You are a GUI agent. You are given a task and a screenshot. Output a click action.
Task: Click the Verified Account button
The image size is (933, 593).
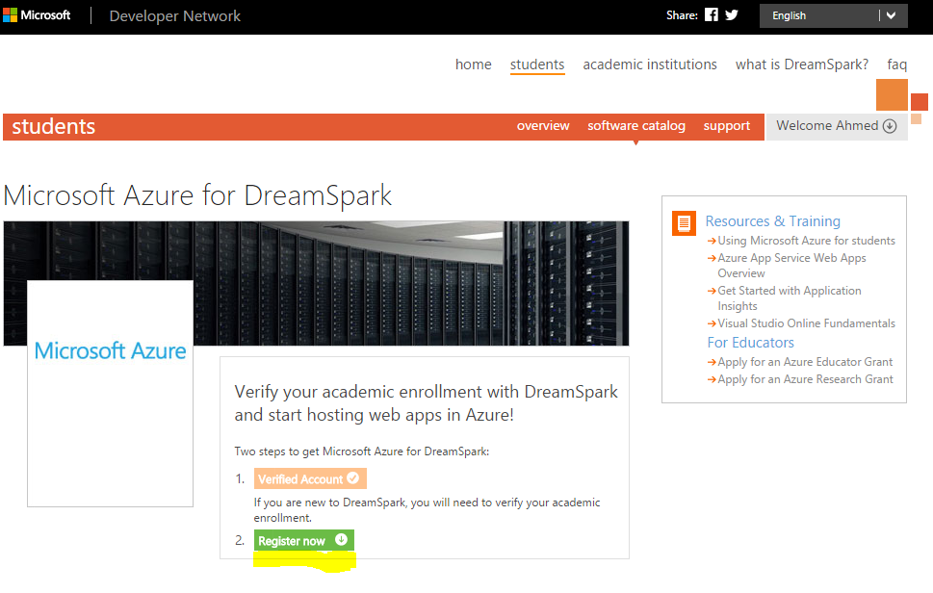coord(310,478)
